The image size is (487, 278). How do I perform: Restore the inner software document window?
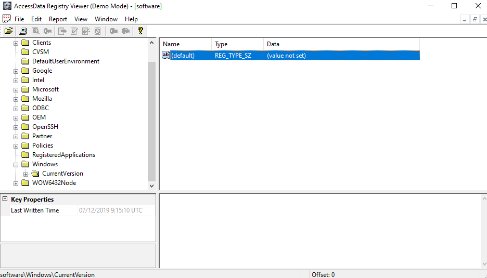[x=475, y=20]
